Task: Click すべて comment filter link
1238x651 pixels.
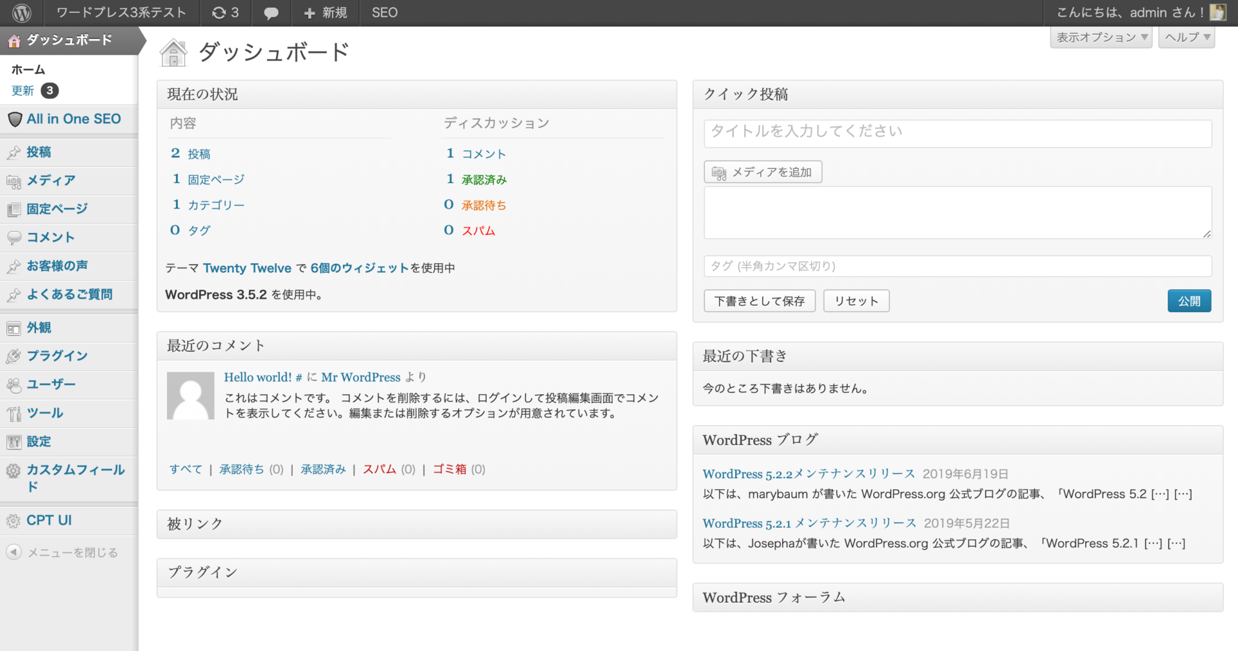Action: (x=186, y=469)
